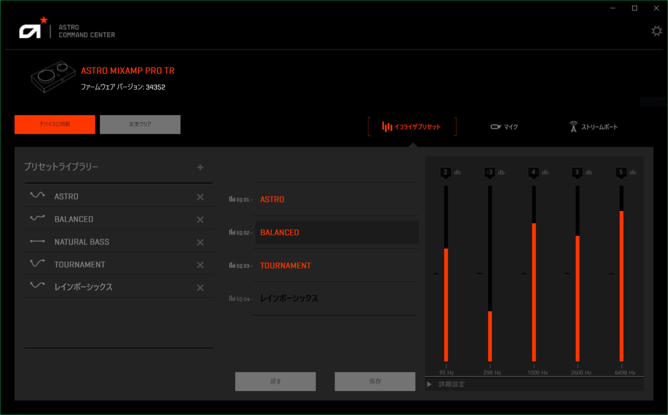Click the 変更クリア button
The height and width of the screenshot is (415, 668).
coord(140,124)
